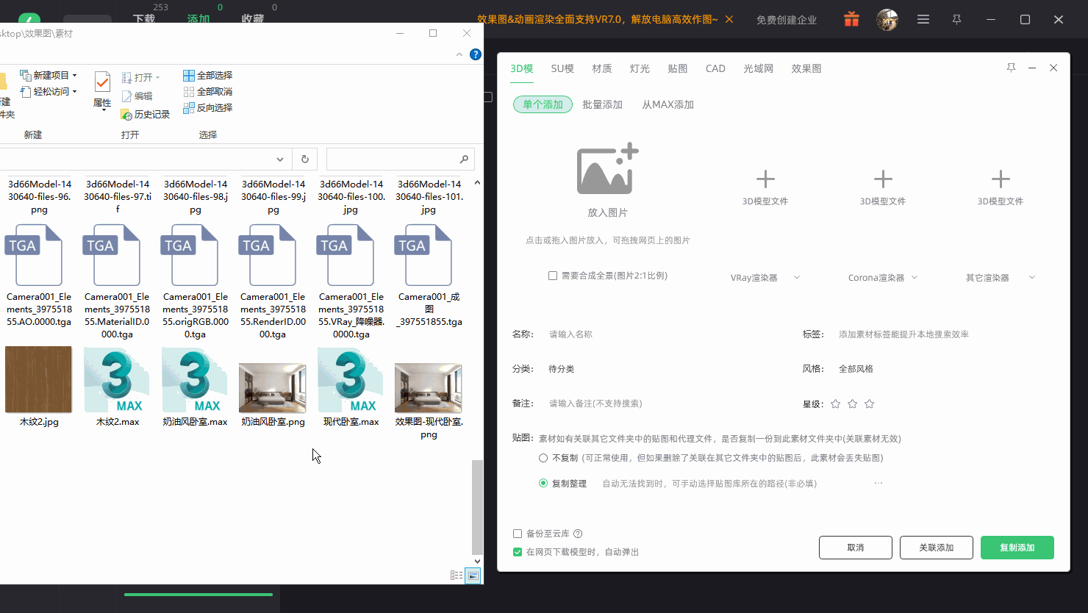Click the Properties icon in Explorer ribbon

(102, 82)
